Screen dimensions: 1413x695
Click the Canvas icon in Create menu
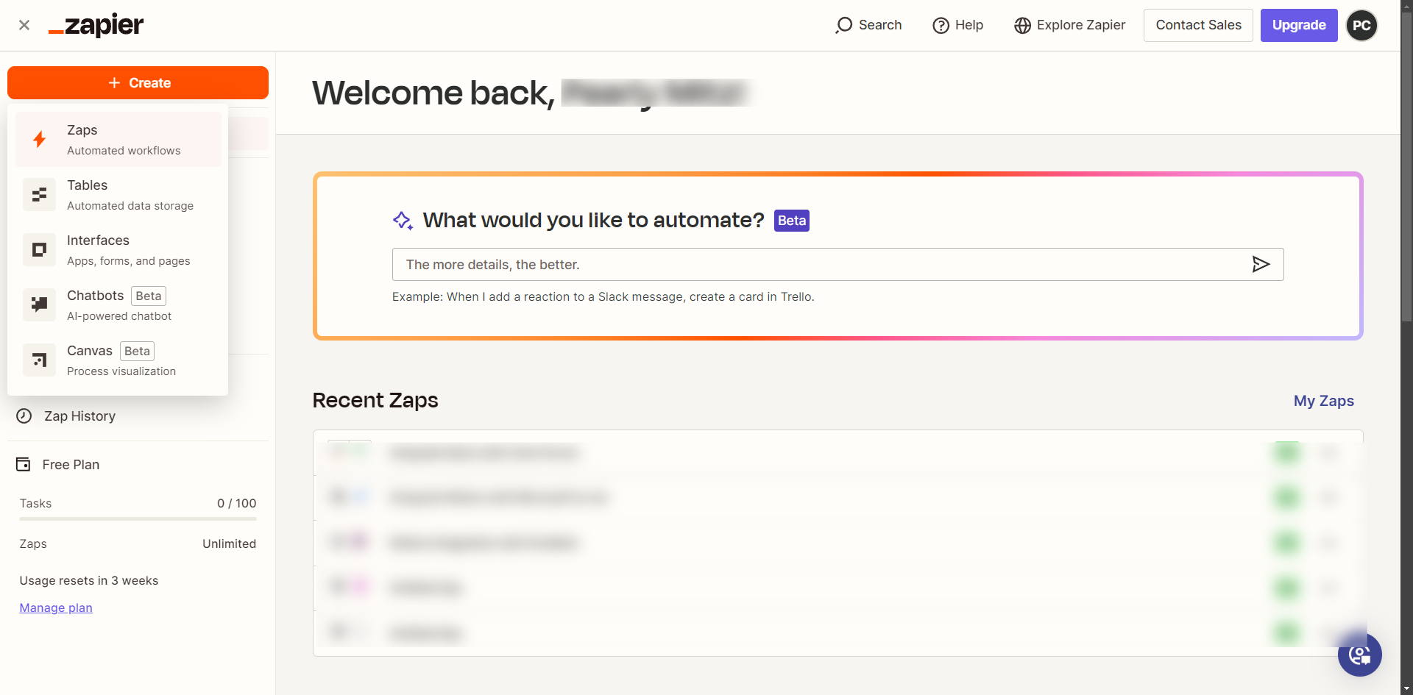(x=40, y=360)
